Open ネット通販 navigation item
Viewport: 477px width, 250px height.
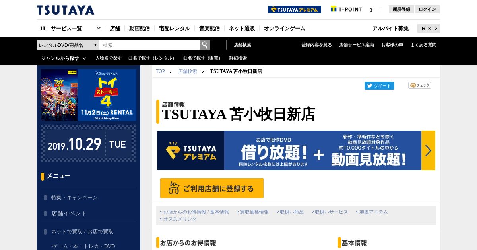point(242,28)
